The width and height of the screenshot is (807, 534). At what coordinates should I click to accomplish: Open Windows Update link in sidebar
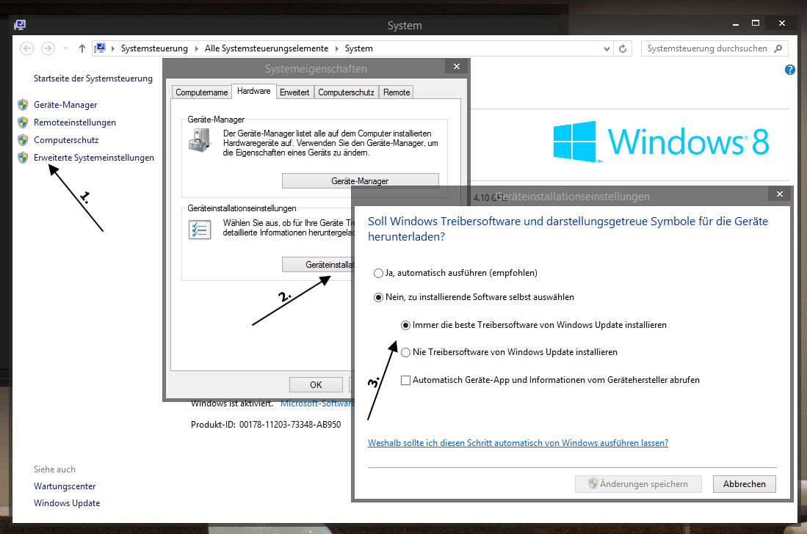[67, 503]
